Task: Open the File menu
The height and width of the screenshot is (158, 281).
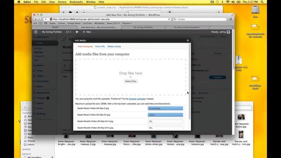Action: click(x=36, y=2)
